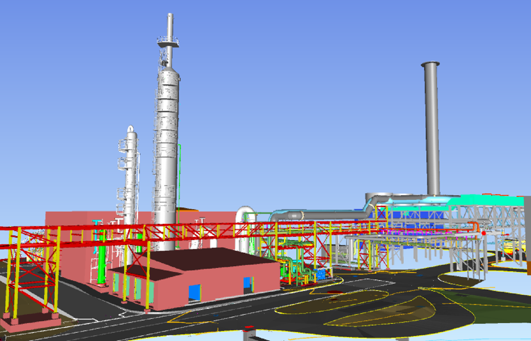Select the flared top of the grey chimney

(x=430, y=65)
